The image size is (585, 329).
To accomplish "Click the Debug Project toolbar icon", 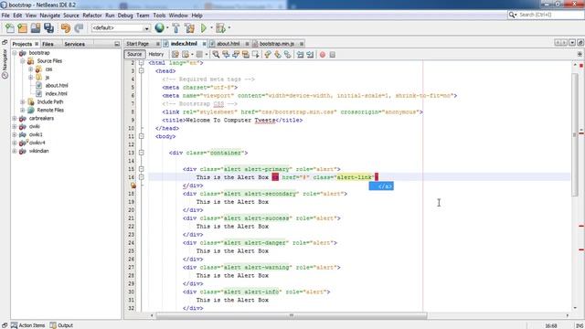I will click(221, 28).
